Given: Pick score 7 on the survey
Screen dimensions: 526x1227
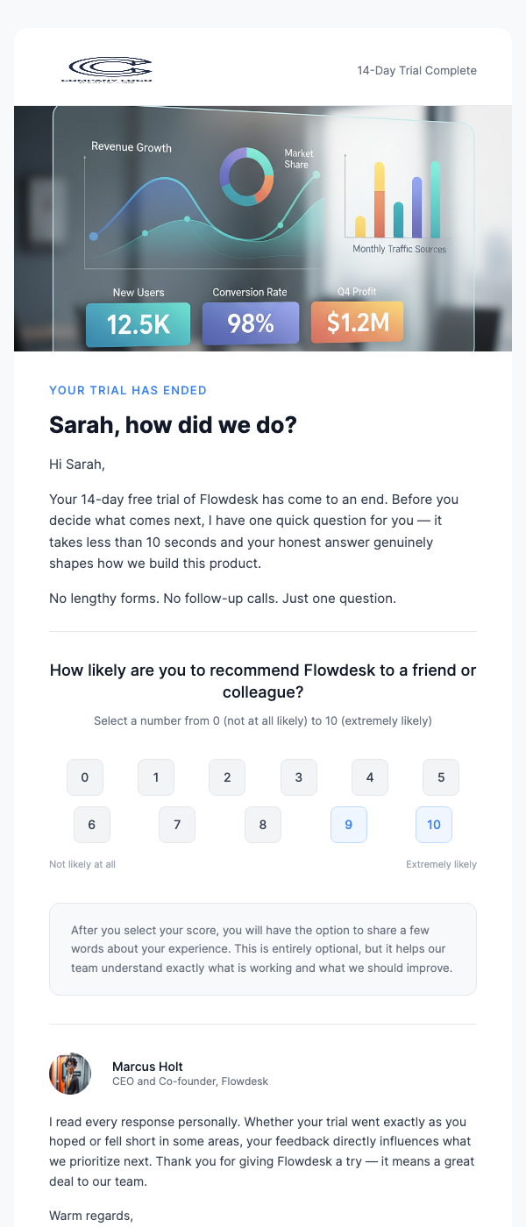Looking at the screenshot, I should tap(177, 825).
